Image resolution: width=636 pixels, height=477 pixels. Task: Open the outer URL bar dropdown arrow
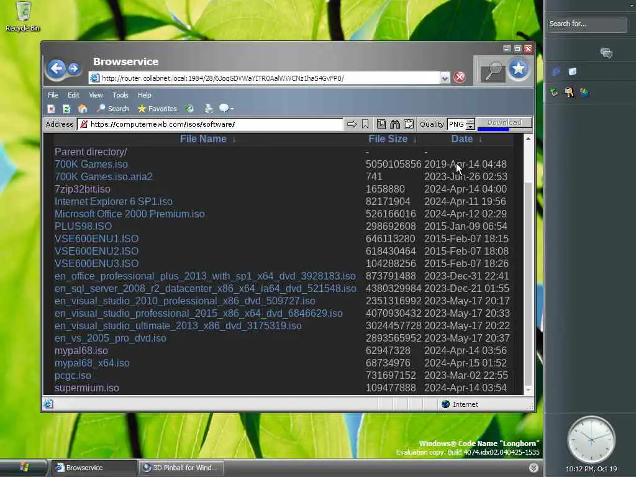(x=445, y=78)
